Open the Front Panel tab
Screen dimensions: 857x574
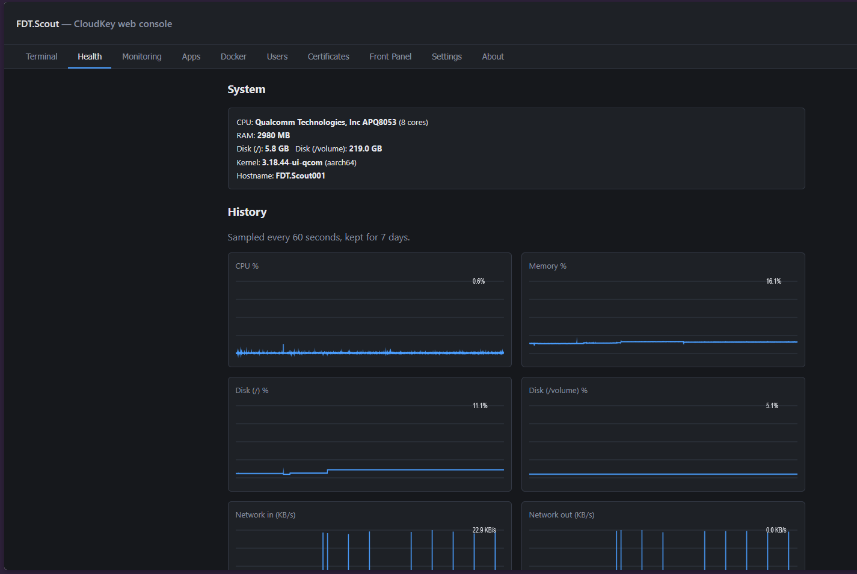(390, 56)
